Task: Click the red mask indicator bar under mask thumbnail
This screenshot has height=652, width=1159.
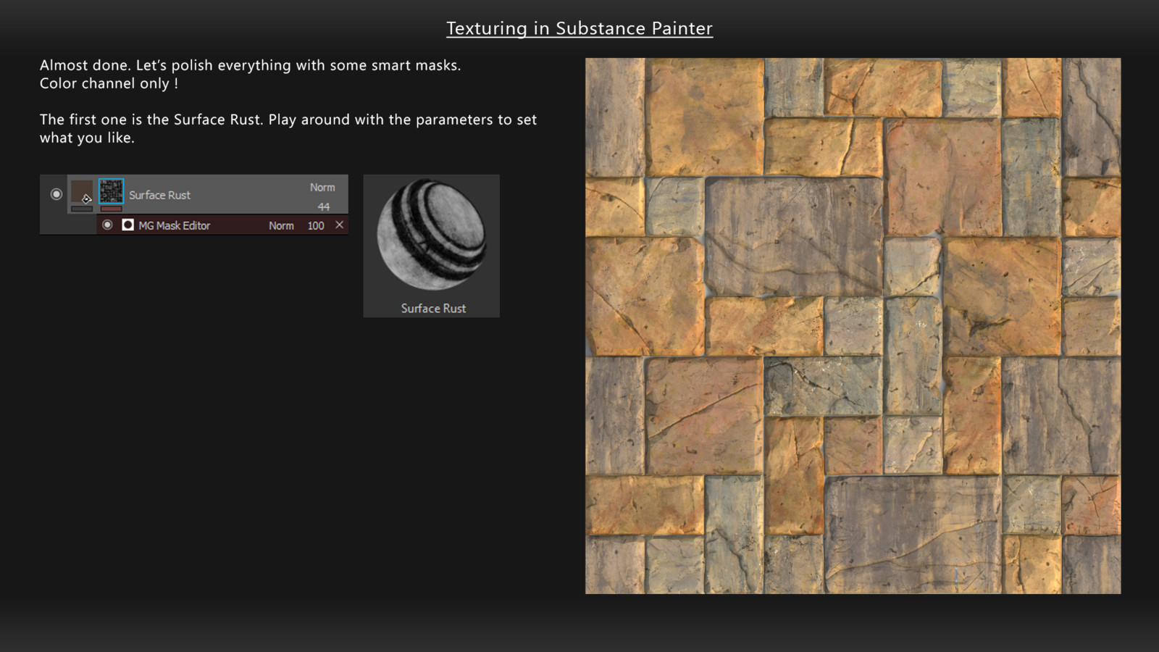Action: (111, 209)
